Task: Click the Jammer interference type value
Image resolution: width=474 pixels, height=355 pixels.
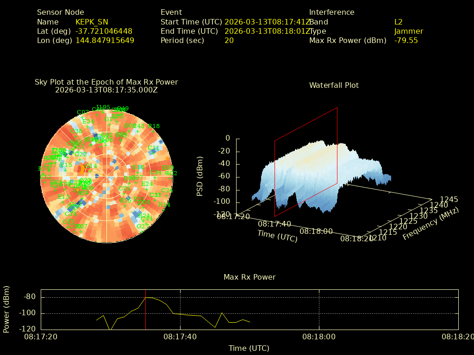Action: 408,31
